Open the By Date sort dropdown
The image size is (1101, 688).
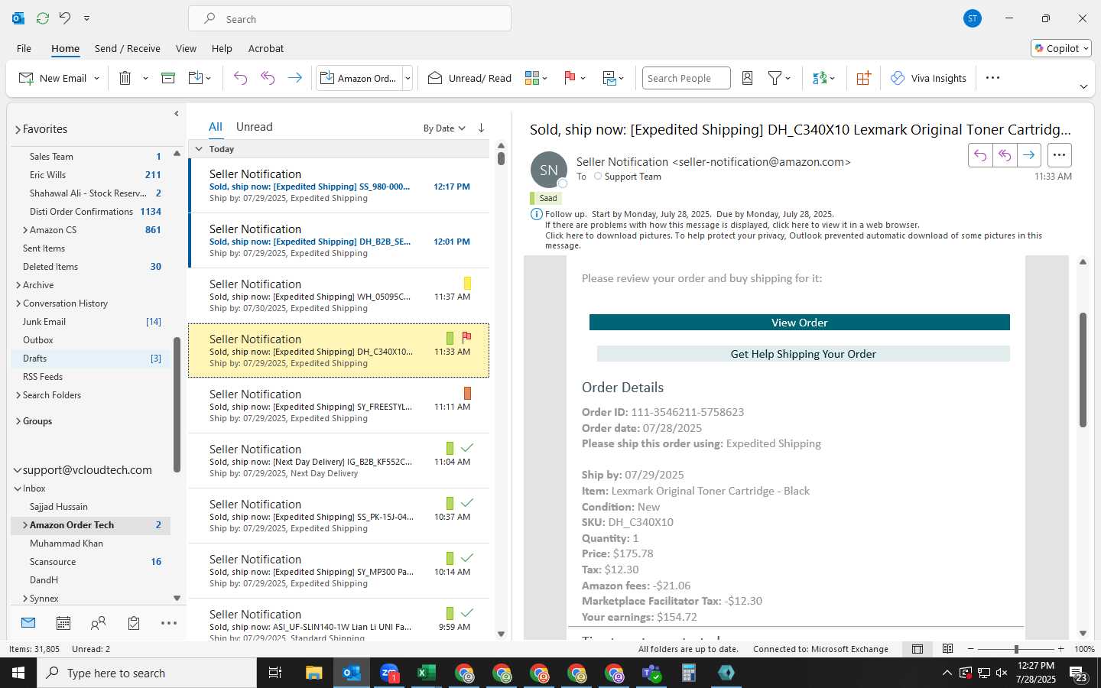[444, 128]
